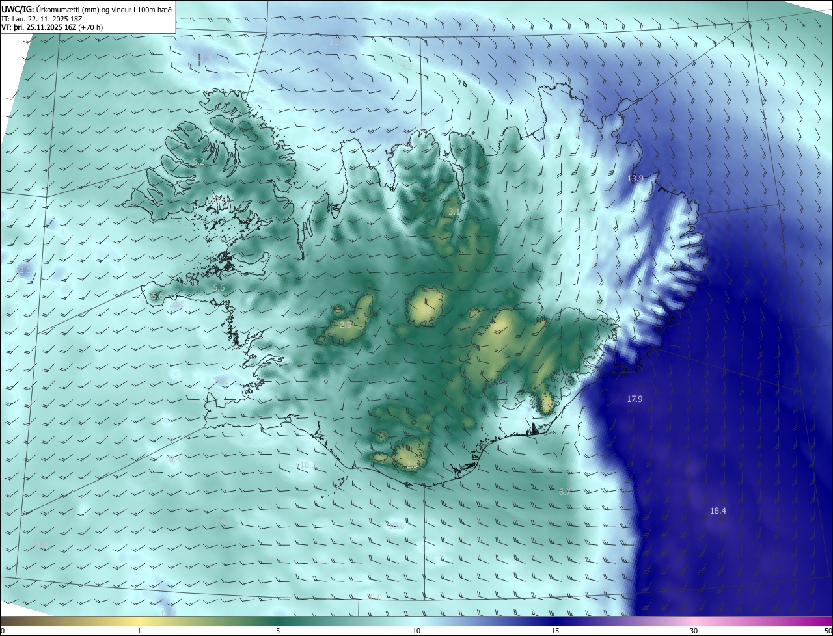Click the value label "9.2" on the map
This screenshot has height=636, width=833.
click(x=406, y=66)
